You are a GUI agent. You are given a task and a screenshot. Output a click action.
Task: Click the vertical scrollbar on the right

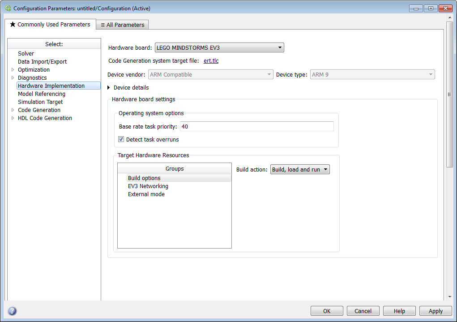tap(449, 94)
